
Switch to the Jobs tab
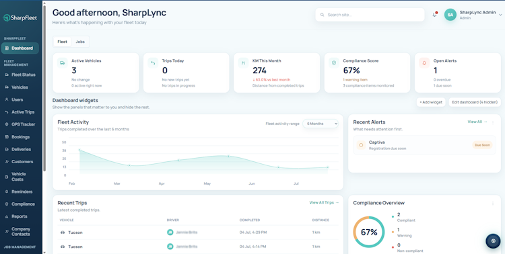tap(80, 42)
